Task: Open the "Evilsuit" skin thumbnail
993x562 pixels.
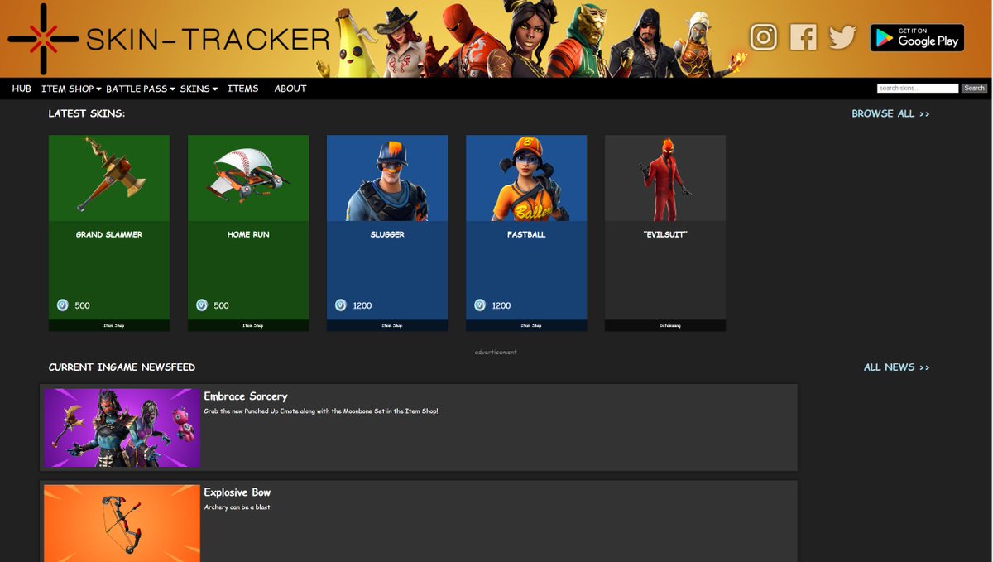Action: [665, 178]
